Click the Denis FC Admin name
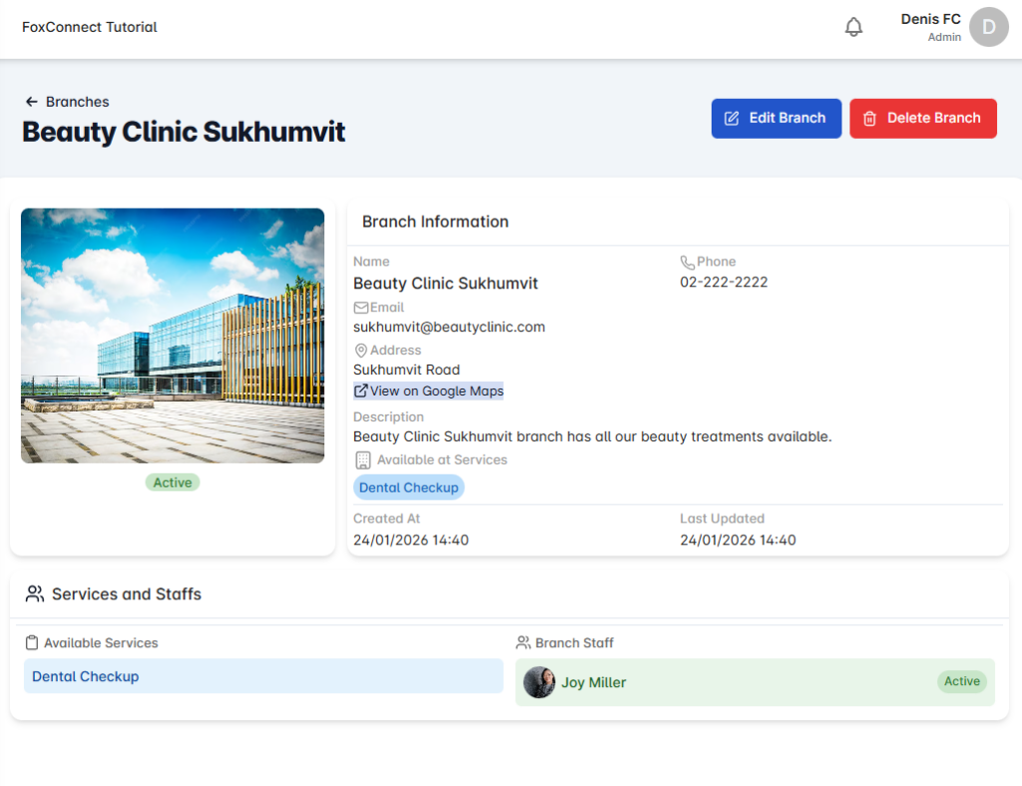The width and height of the screenshot is (1022, 786). (930, 27)
